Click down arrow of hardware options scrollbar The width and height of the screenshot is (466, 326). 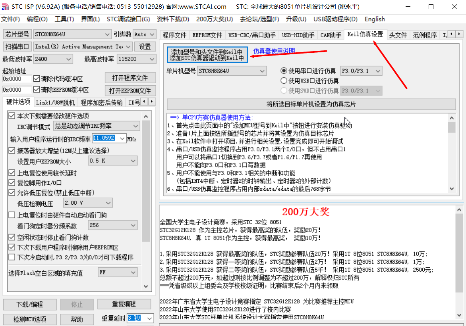(145, 287)
